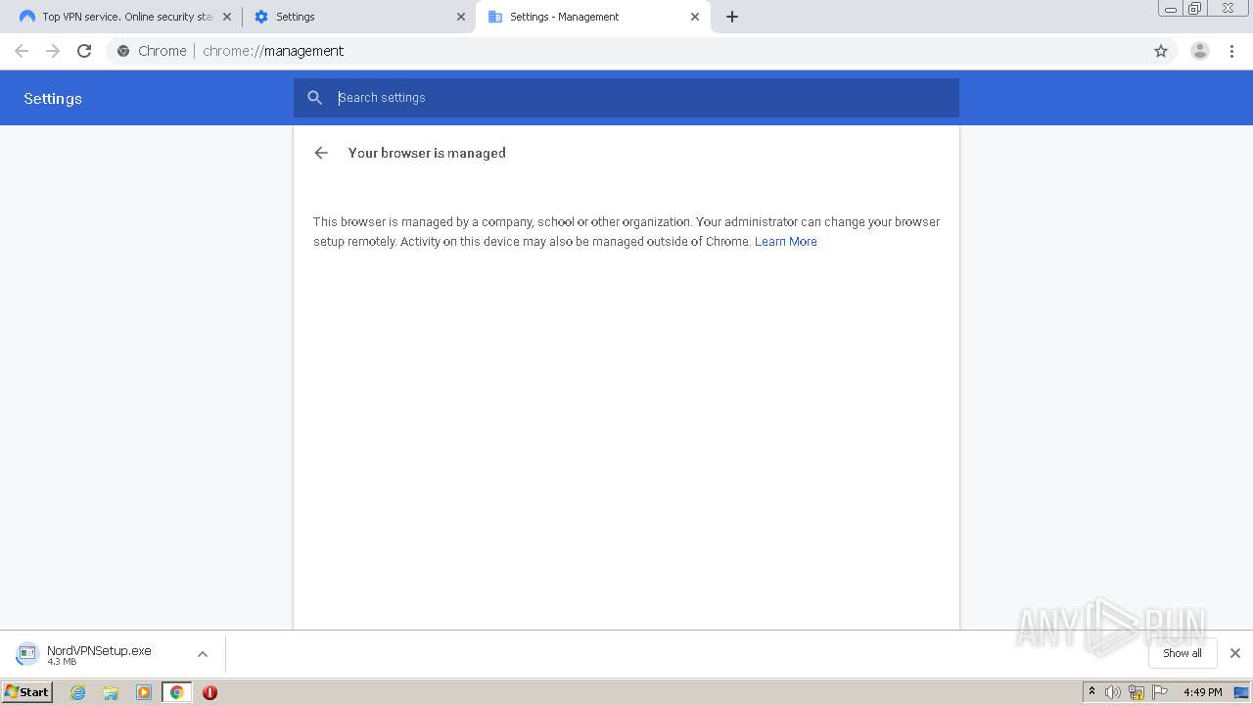
Task: Click the Chrome taskbar icon
Action: pyautogui.click(x=176, y=692)
